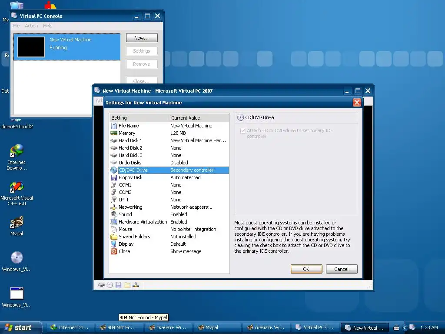Click the Memory chip icon in settings list
This screenshot has width=445, height=334.
(x=114, y=133)
